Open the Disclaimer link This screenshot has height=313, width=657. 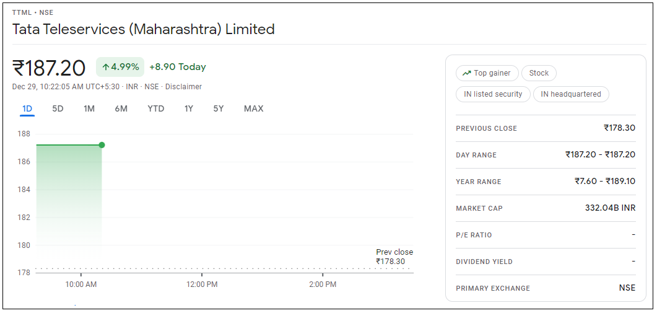(183, 87)
